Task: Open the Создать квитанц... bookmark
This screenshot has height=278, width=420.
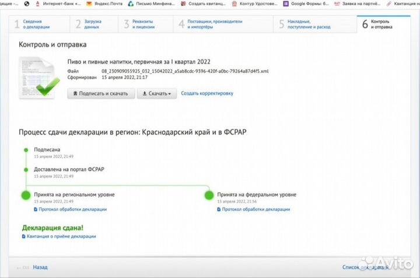Action: [204, 3]
